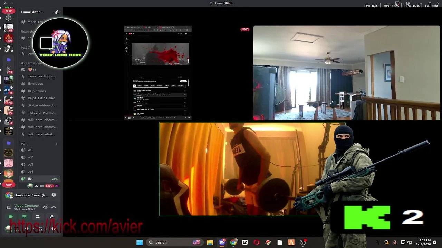
Task: Click the server icon with badge 19
Action: pos(9,69)
